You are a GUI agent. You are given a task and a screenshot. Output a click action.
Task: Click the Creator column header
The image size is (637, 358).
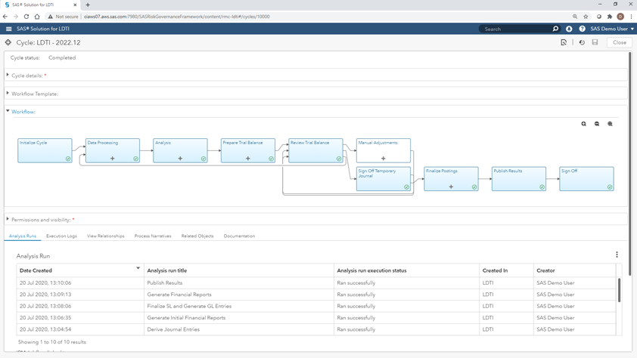[574, 270]
